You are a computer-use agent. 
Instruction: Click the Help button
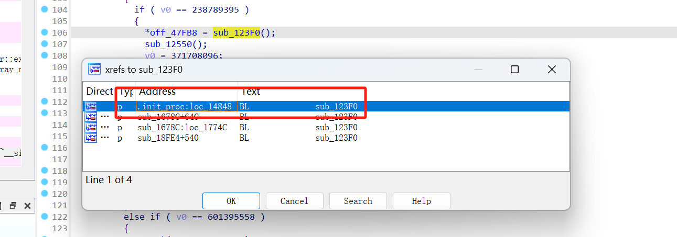tap(421, 201)
